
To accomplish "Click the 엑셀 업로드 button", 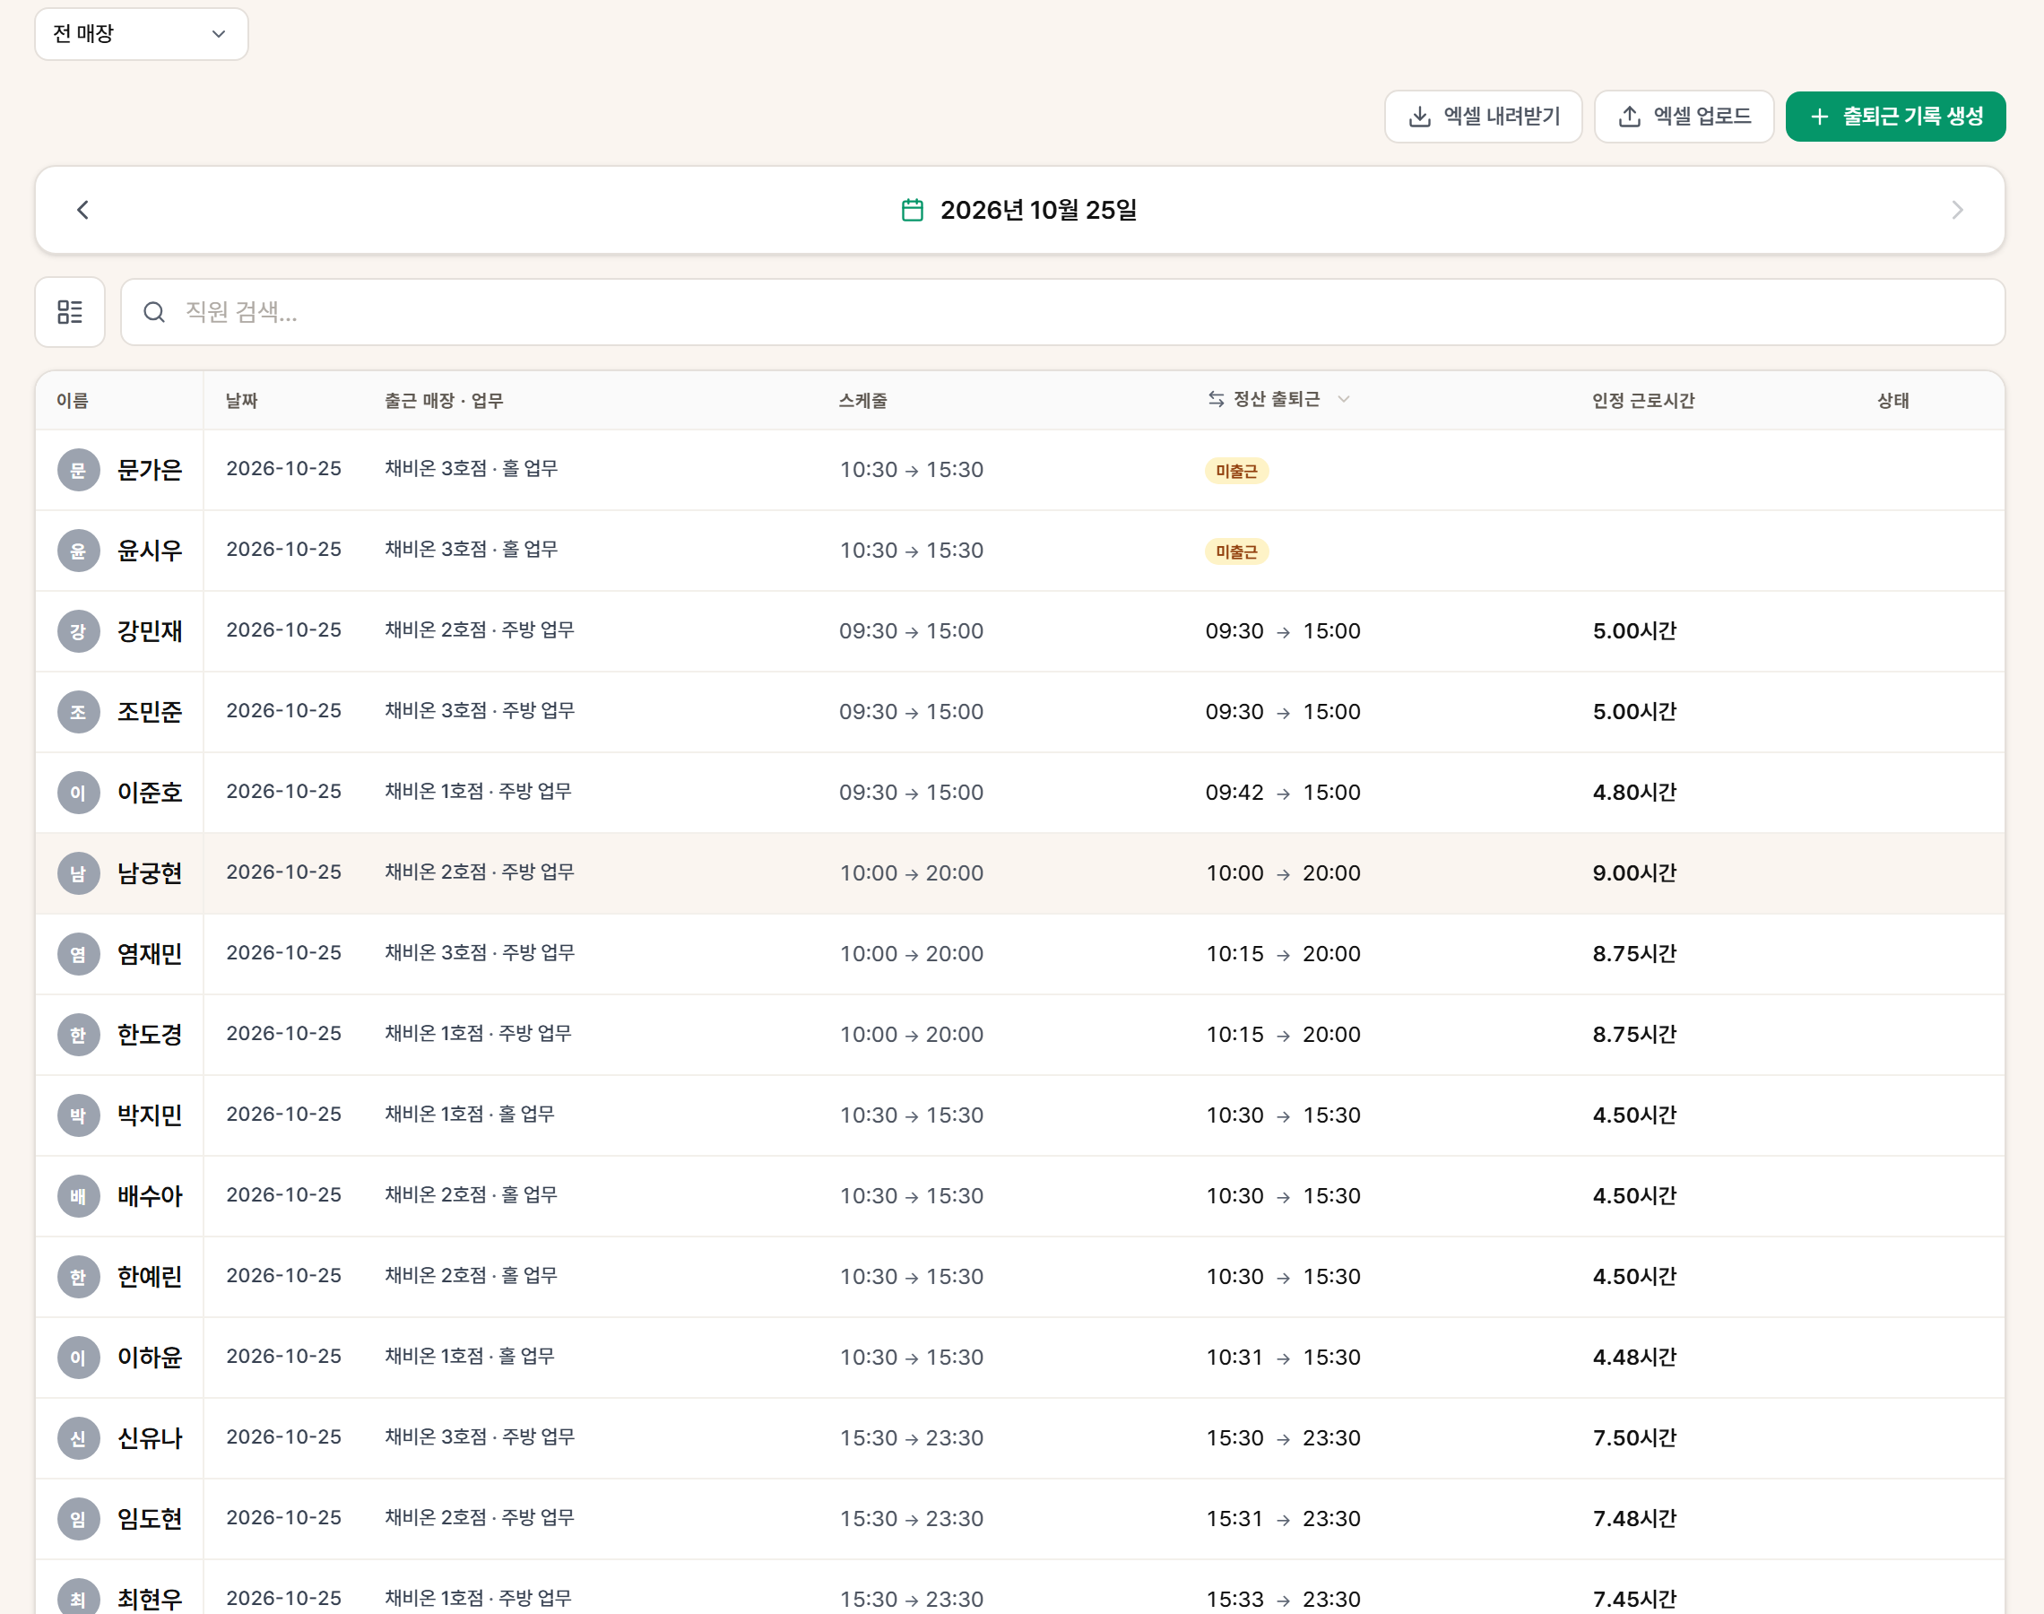I will tap(1684, 117).
